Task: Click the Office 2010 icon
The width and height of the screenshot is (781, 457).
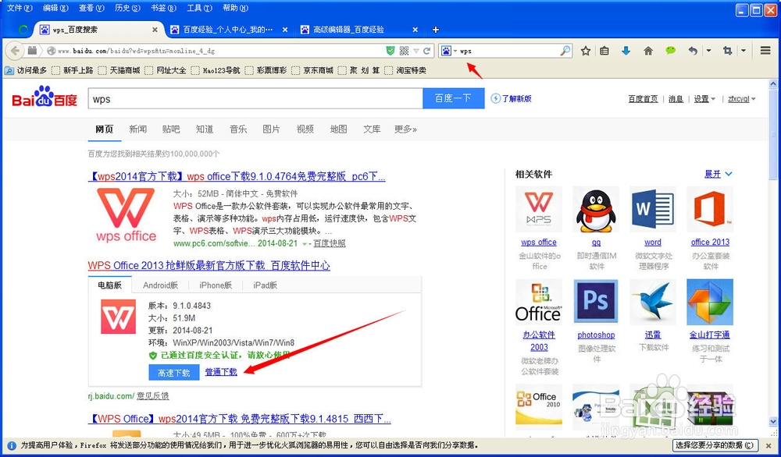Action: [x=539, y=407]
